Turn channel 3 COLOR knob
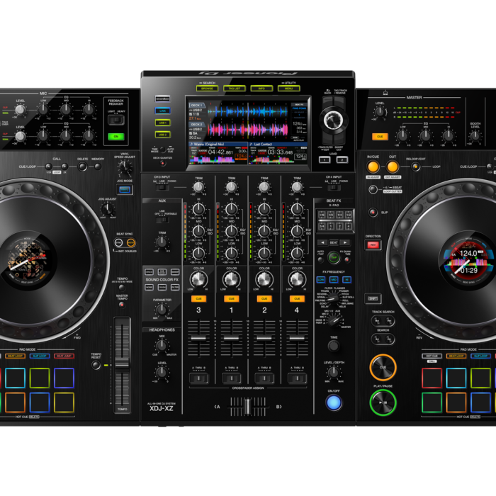The height and width of the screenshot is (496, 496). click(198, 279)
